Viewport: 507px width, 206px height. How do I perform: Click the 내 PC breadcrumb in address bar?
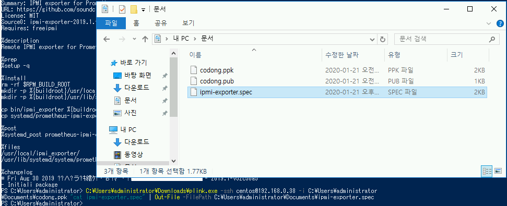pyautogui.click(x=181, y=39)
